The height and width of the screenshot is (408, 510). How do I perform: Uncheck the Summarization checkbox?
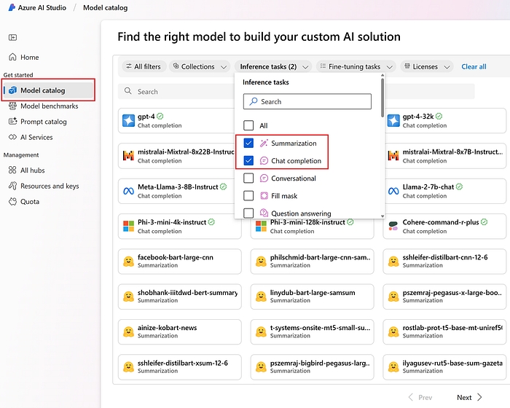pos(248,144)
